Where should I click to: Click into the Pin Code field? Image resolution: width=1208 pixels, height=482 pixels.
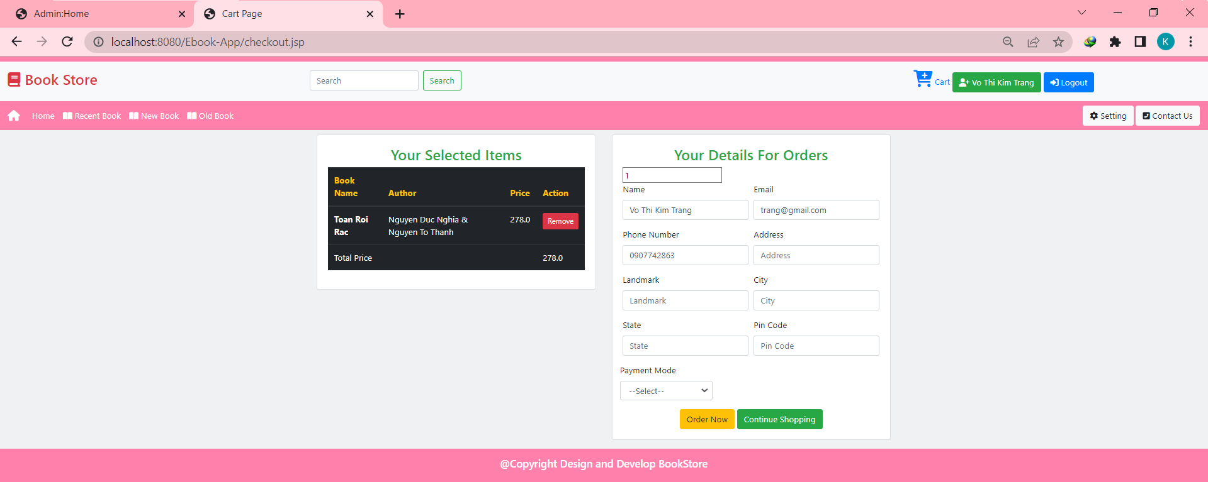pos(816,346)
